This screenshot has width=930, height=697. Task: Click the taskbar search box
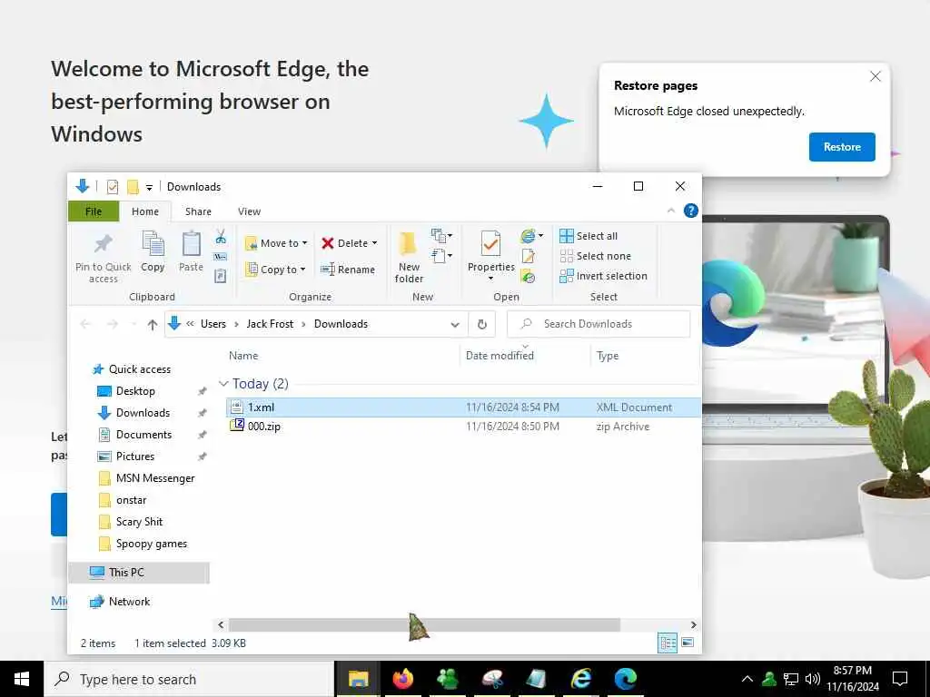(x=189, y=679)
